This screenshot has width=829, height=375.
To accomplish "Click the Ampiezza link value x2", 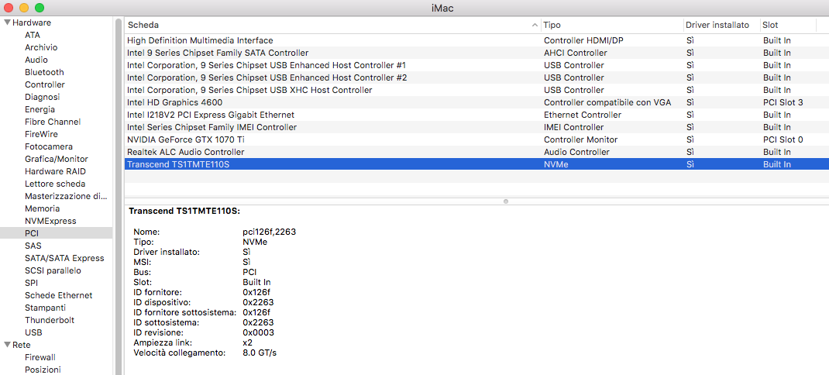I will point(247,342).
